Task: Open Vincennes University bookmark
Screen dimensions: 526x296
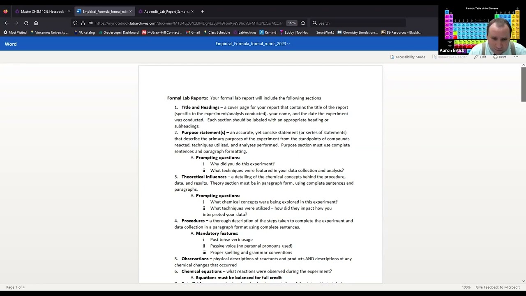Action: (49, 32)
